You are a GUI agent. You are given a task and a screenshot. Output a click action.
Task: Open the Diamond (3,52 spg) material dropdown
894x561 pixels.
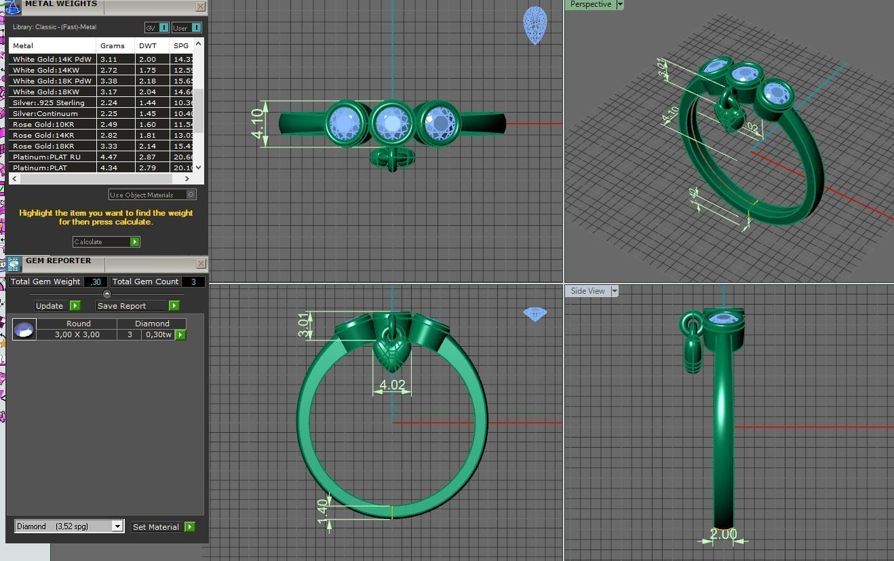[117, 526]
